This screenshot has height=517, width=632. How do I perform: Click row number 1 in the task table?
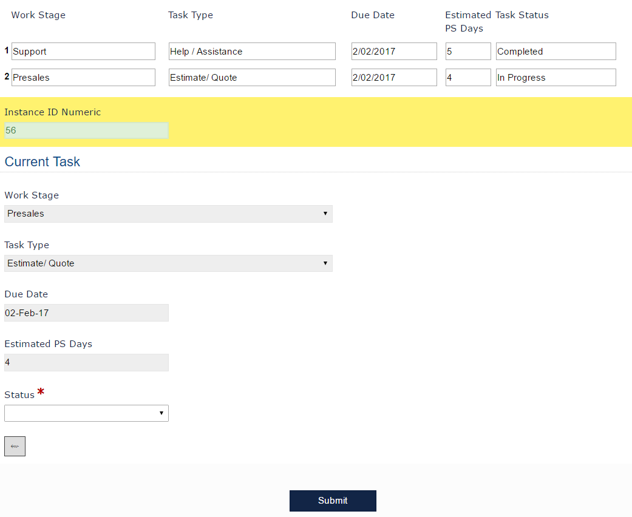[7, 50]
